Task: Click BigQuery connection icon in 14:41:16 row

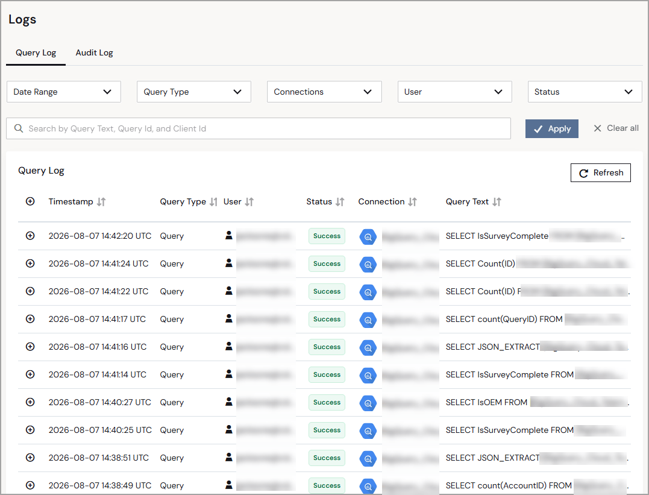Action: (368, 348)
